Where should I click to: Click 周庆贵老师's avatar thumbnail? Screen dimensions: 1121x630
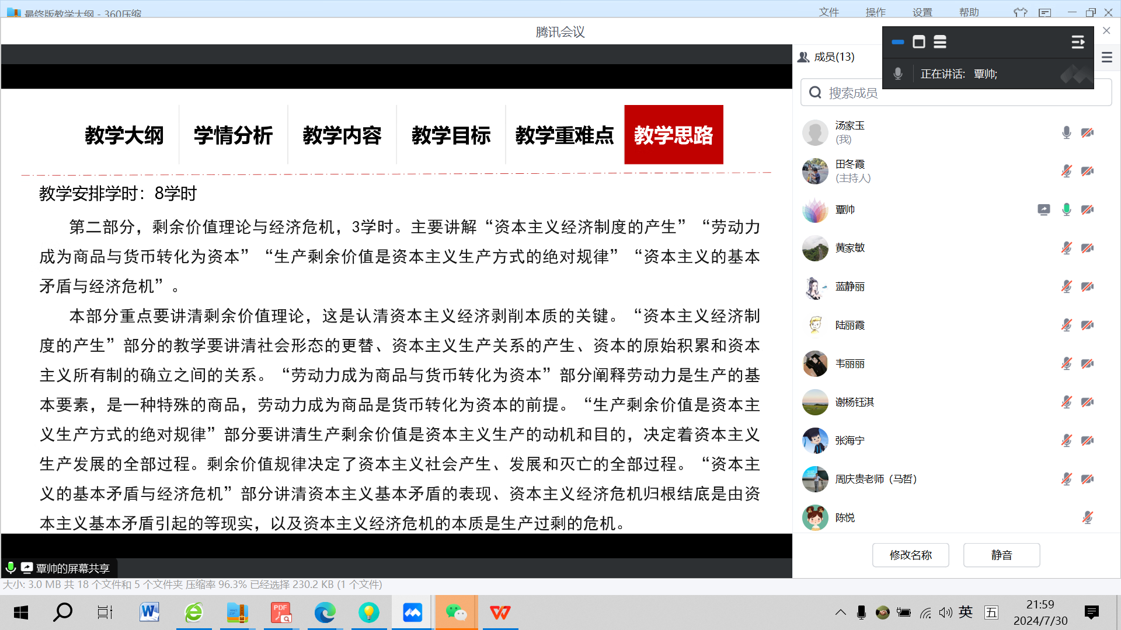click(815, 479)
